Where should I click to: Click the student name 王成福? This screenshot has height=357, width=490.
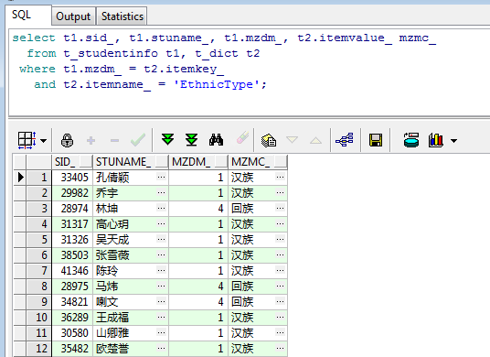point(112,318)
